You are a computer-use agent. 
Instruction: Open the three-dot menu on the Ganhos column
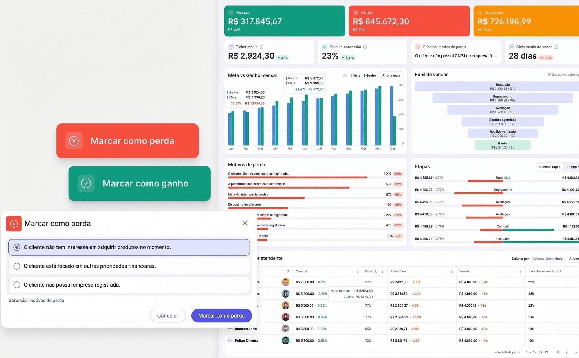click(x=357, y=271)
